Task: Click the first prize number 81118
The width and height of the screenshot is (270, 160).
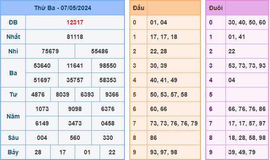Action: [75, 37]
